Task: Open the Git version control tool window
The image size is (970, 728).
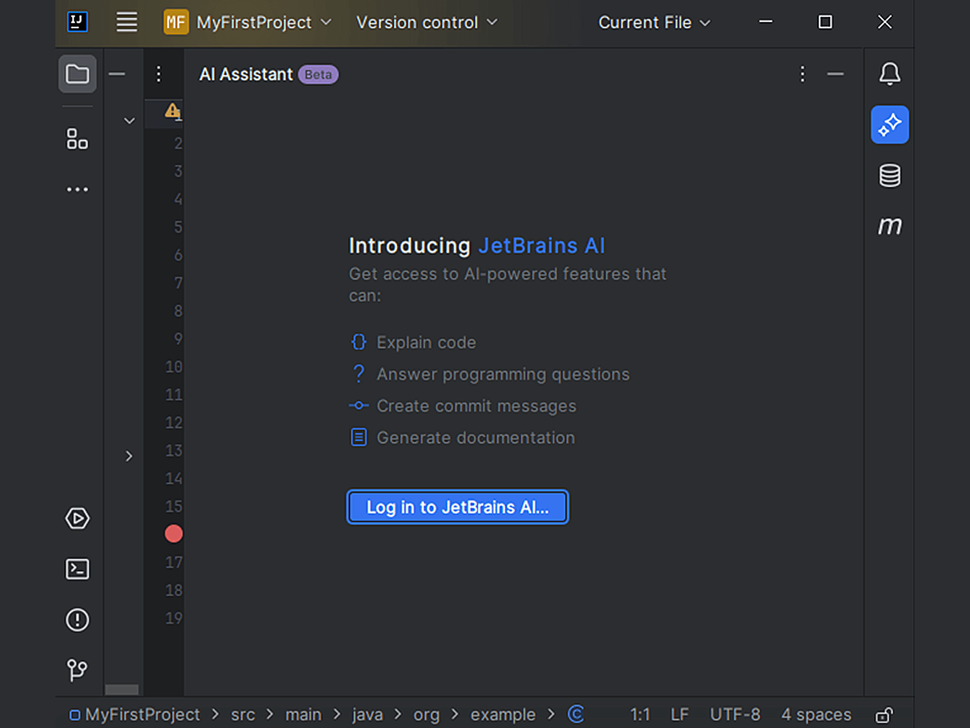Action: click(x=77, y=669)
